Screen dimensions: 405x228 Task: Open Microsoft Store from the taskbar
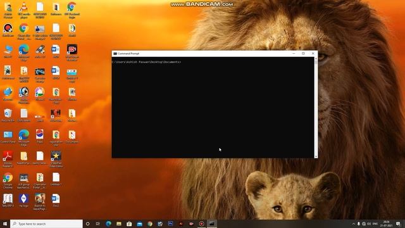point(129,224)
